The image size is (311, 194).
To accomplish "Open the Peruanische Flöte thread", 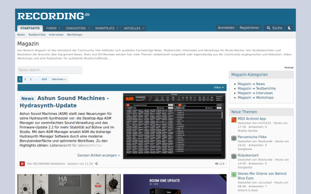I will point(252,137).
